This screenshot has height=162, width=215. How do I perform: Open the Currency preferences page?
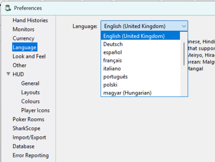click(x=23, y=38)
